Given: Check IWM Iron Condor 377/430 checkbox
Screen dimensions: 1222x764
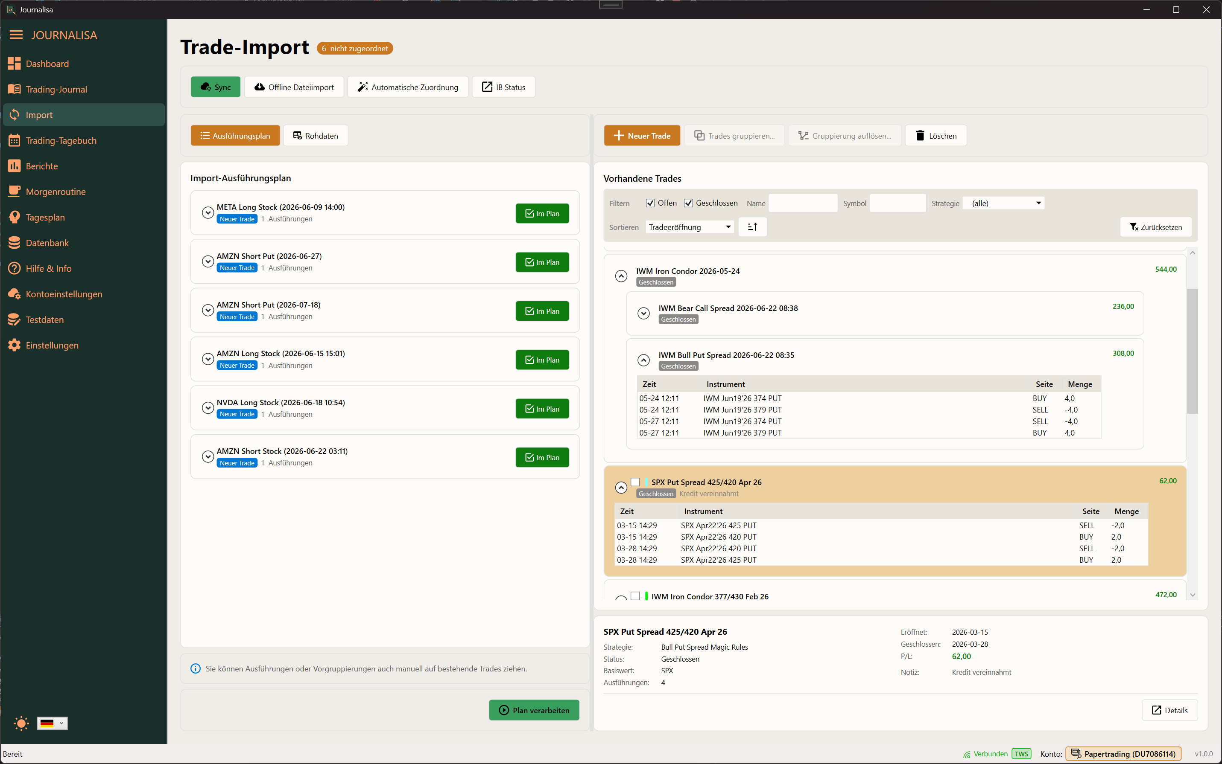Looking at the screenshot, I should pyautogui.click(x=635, y=596).
